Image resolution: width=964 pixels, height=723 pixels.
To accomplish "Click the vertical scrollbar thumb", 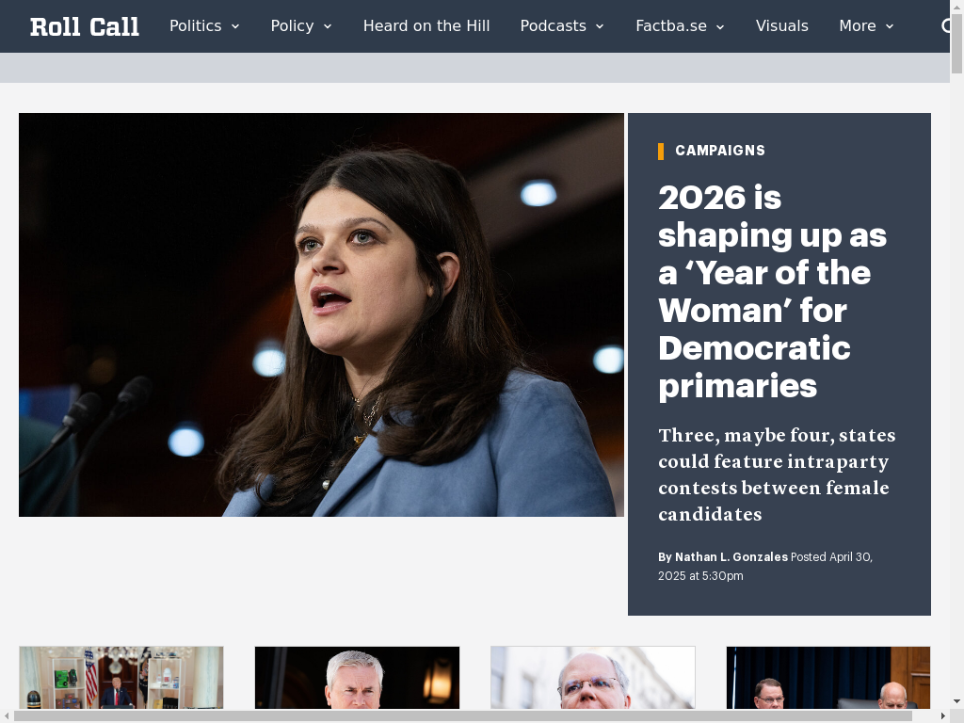I will click(956, 41).
